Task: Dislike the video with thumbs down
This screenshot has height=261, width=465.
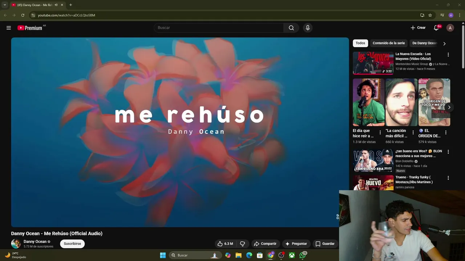Action: 243,244
